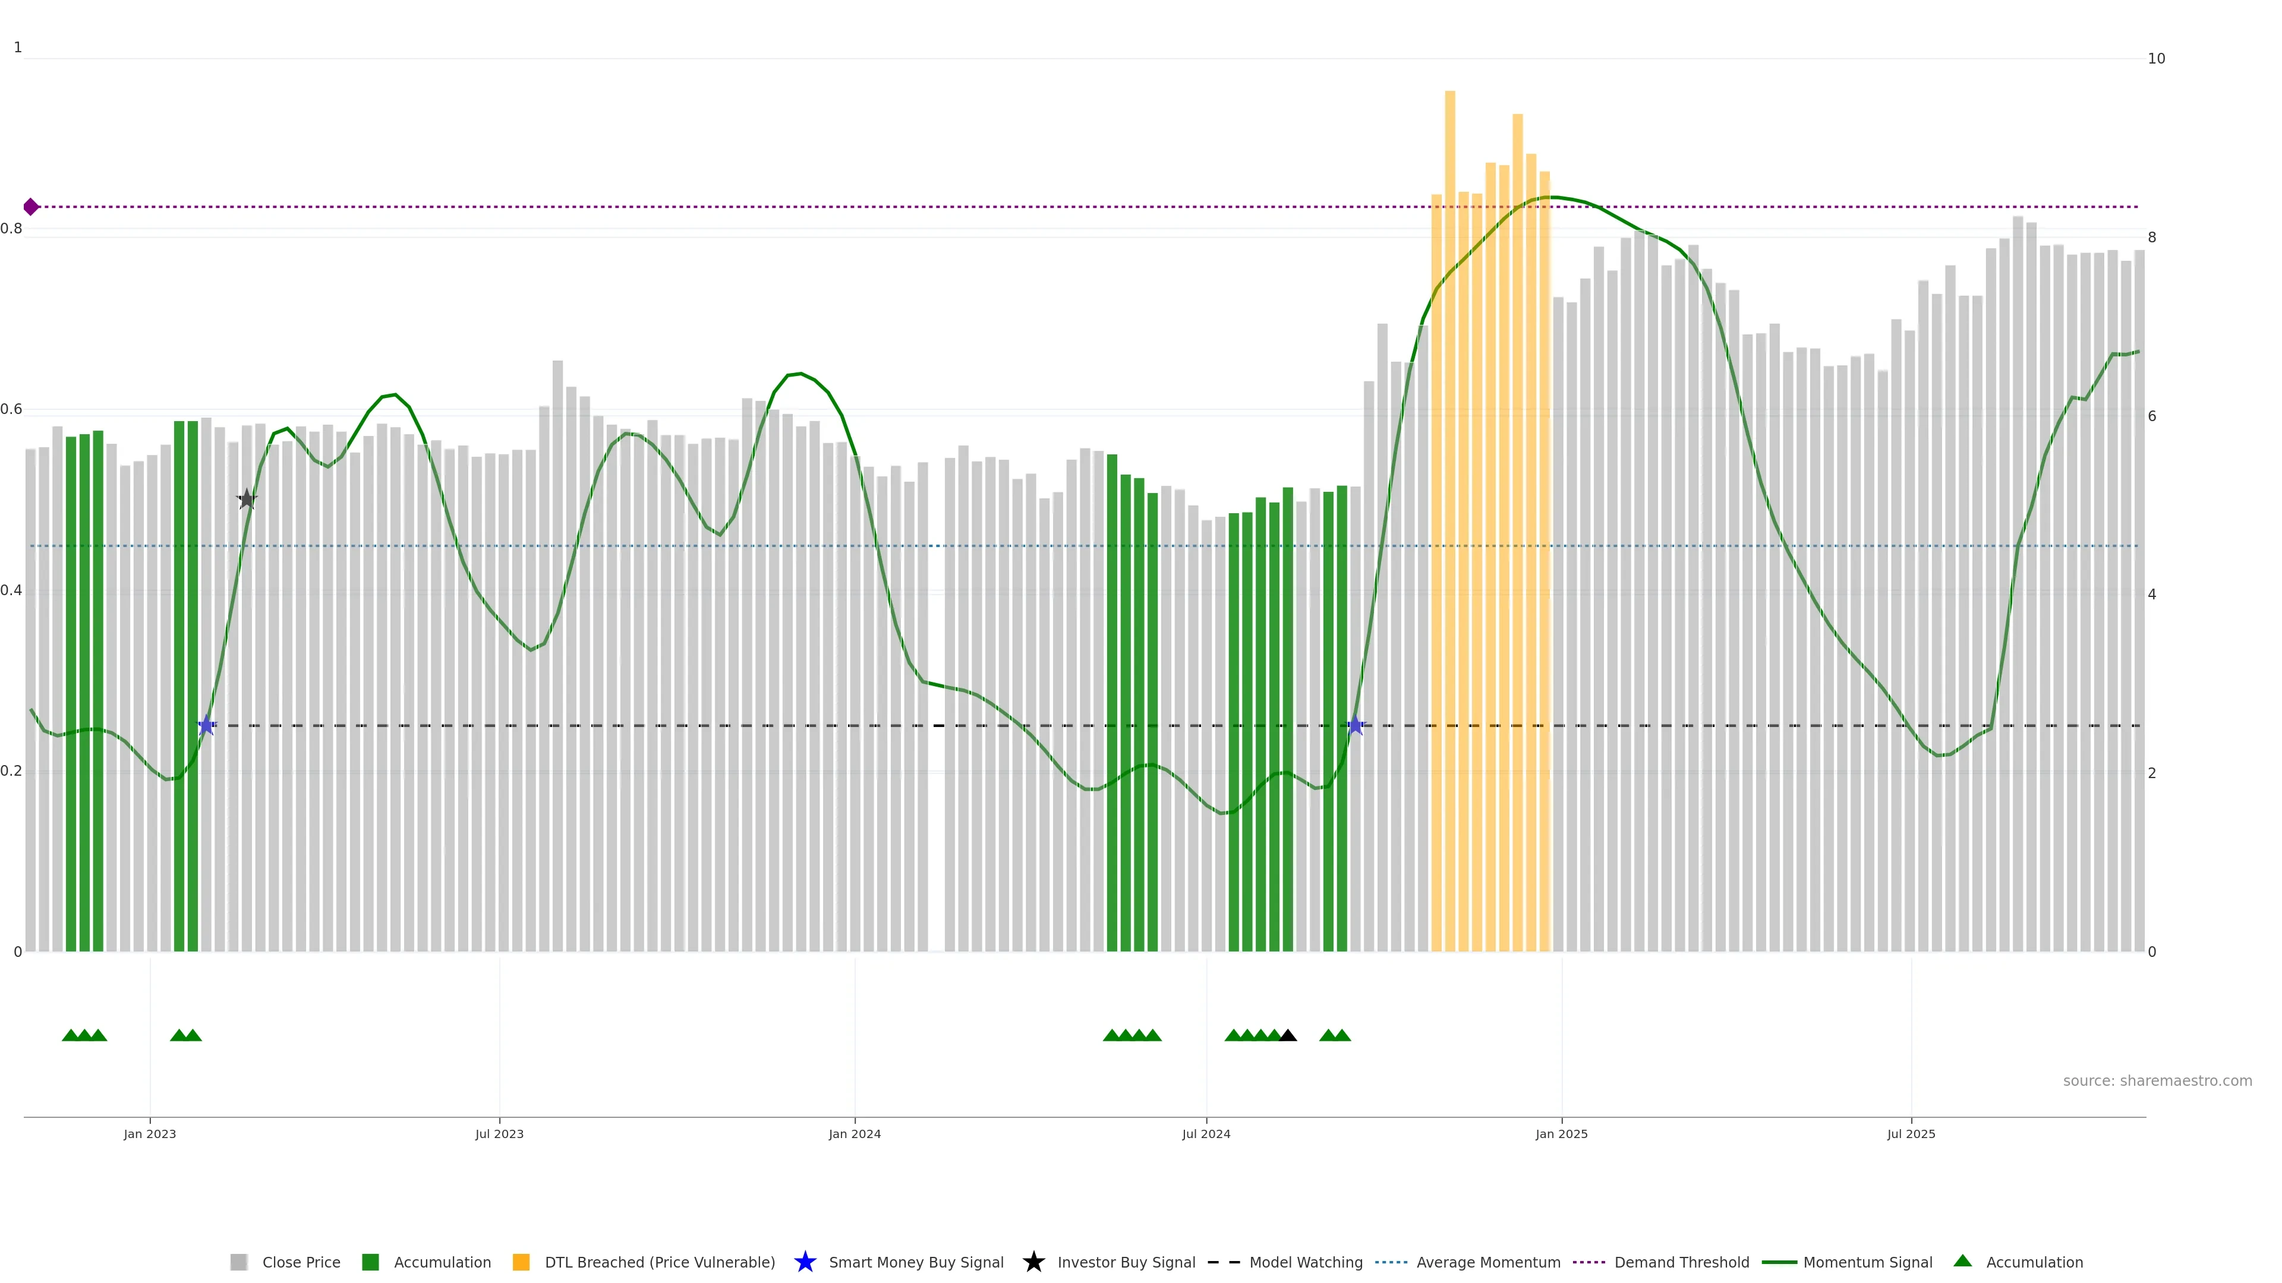Toggle the Close Price legend entry
The image size is (2282, 1283).
(x=300, y=1263)
